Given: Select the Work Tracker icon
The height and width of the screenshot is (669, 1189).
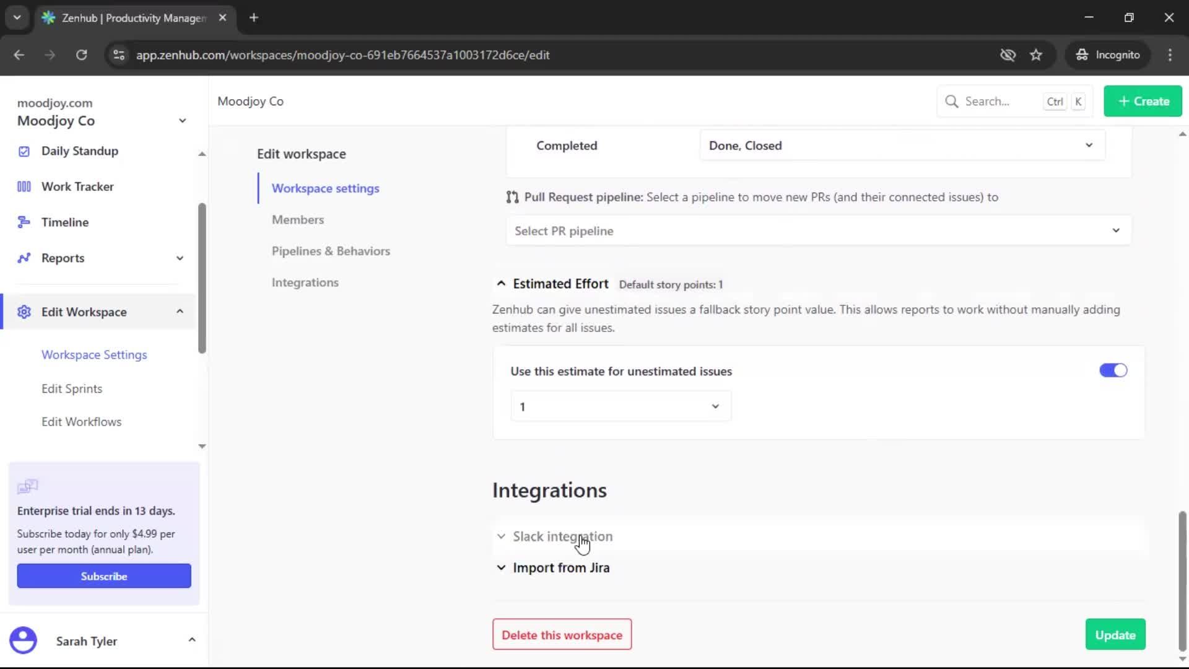Looking at the screenshot, I should pyautogui.click(x=24, y=186).
